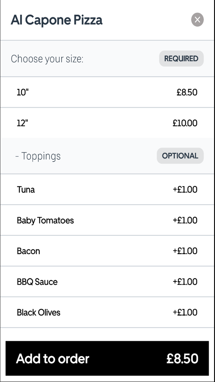The image size is (215, 382).
Task: Click the REQUIRED badge next to size
Action: tap(181, 58)
